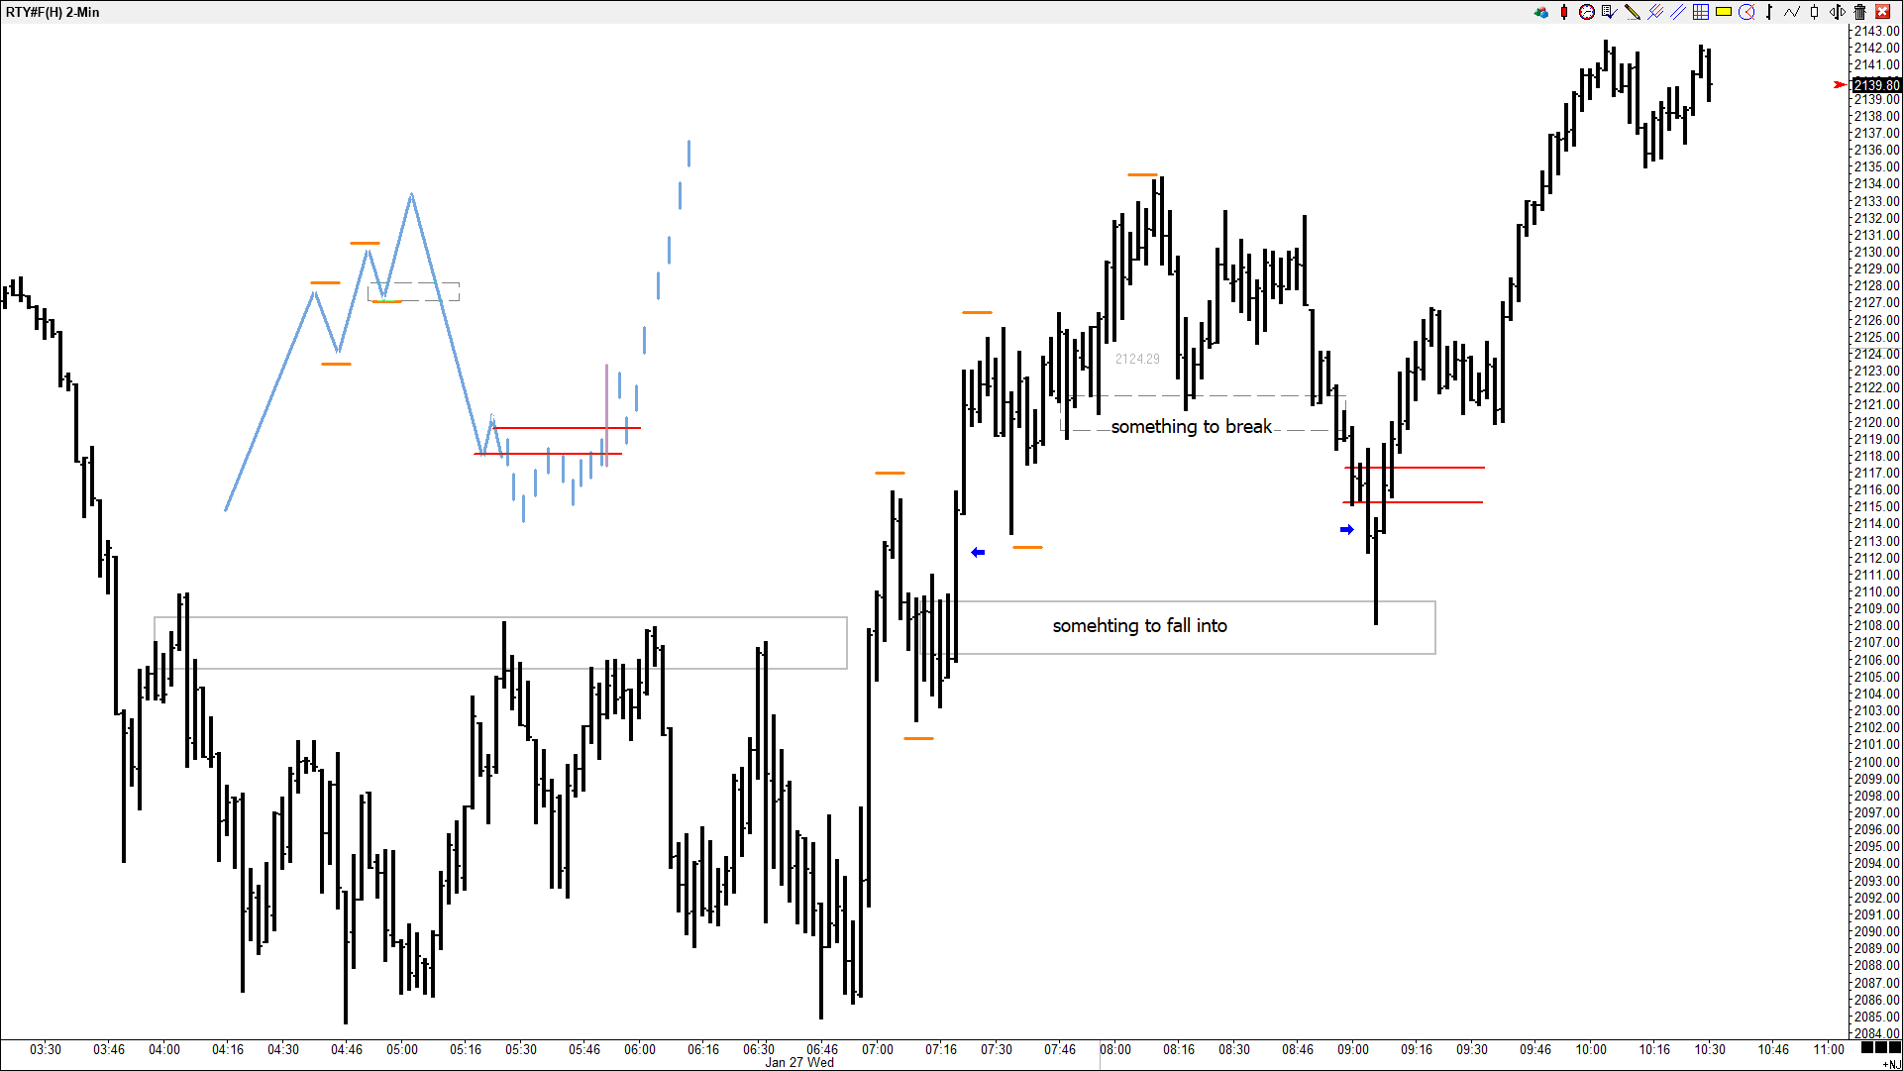The height and width of the screenshot is (1071, 1903).
Task: Switch to hollow candlestick chart type
Action: [x=1815, y=12]
